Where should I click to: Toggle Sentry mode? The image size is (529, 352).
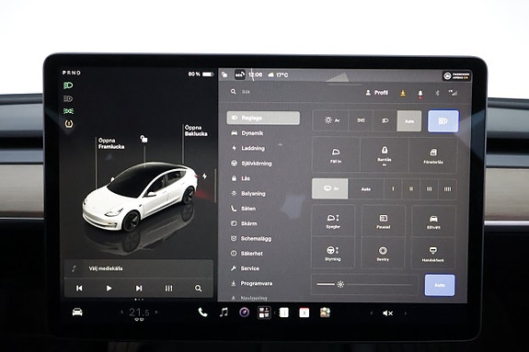383,253
